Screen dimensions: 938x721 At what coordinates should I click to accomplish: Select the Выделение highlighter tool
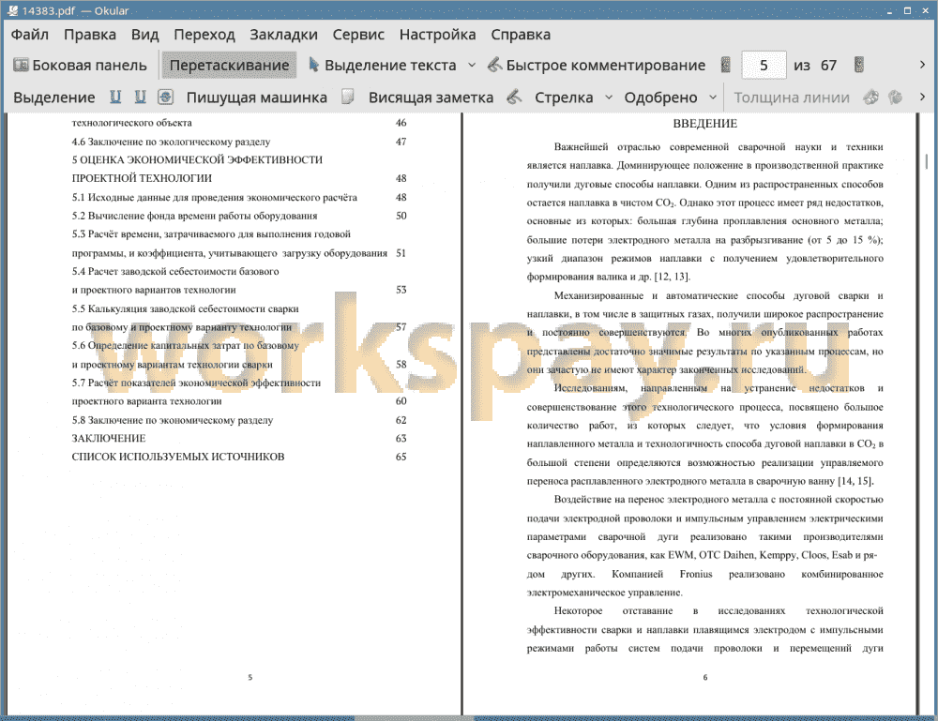click(x=53, y=98)
